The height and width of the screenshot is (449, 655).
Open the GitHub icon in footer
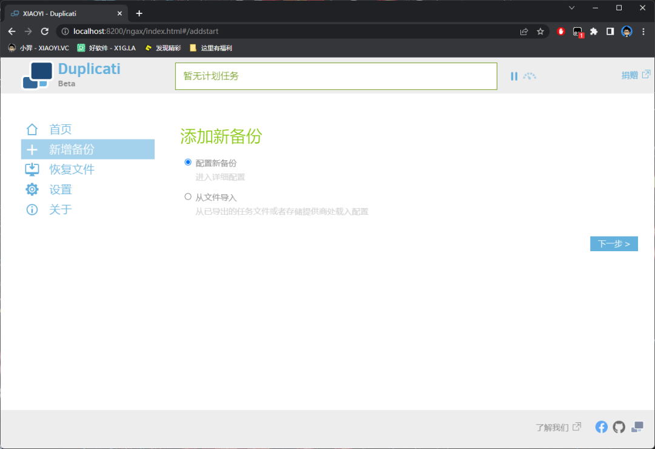click(x=619, y=427)
